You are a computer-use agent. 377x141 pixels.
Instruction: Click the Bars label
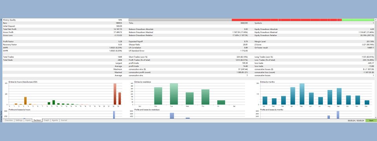click(5, 23)
